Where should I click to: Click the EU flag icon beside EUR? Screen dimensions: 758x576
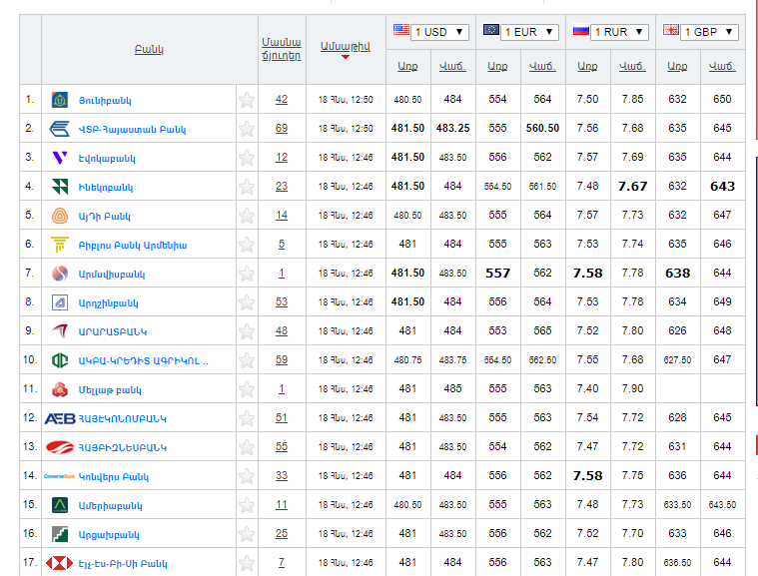click(x=491, y=30)
